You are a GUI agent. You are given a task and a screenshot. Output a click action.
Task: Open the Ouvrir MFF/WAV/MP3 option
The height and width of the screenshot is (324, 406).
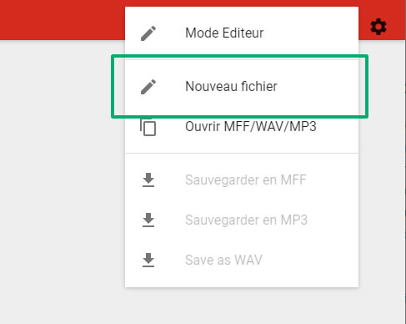coord(242,127)
